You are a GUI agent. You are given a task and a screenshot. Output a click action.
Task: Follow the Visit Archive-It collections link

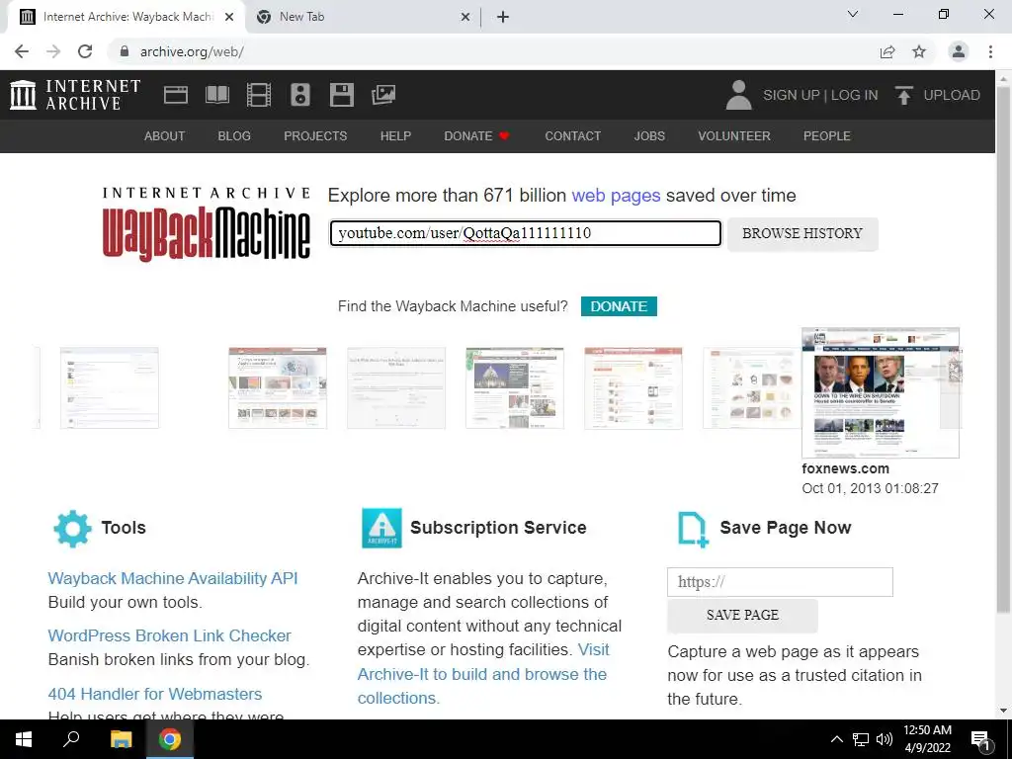482,674
